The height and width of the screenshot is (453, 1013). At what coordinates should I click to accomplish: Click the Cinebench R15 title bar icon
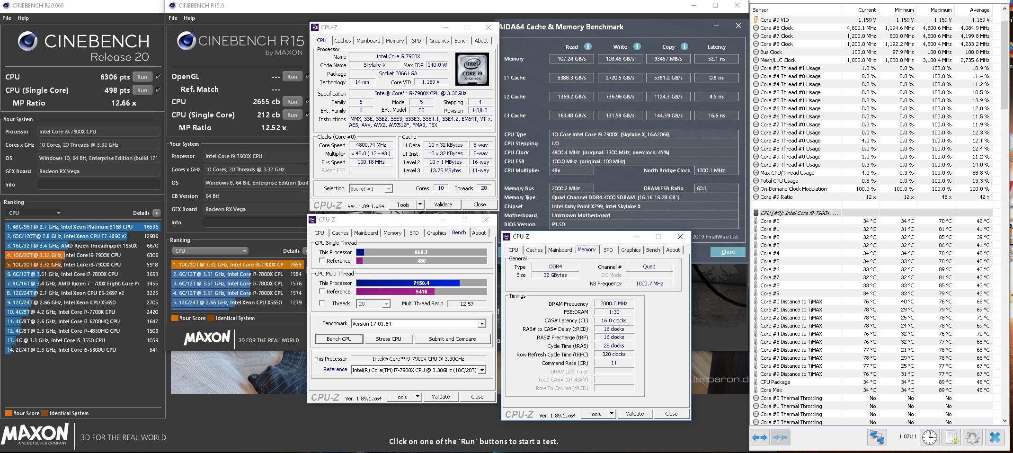(x=172, y=5)
